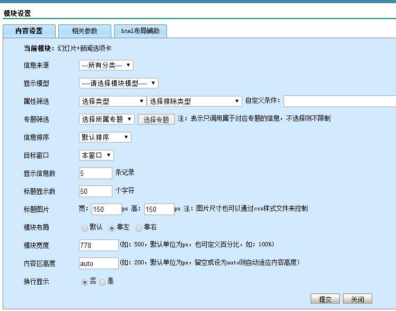Select the 靠右 layout radio button
The height and width of the screenshot is (311, 396).
139,228
